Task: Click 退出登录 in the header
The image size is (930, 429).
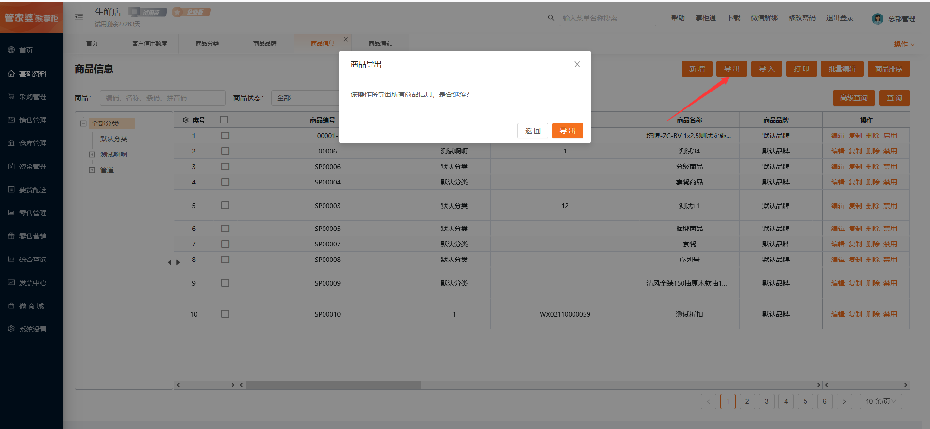Action: coord(840,18)
